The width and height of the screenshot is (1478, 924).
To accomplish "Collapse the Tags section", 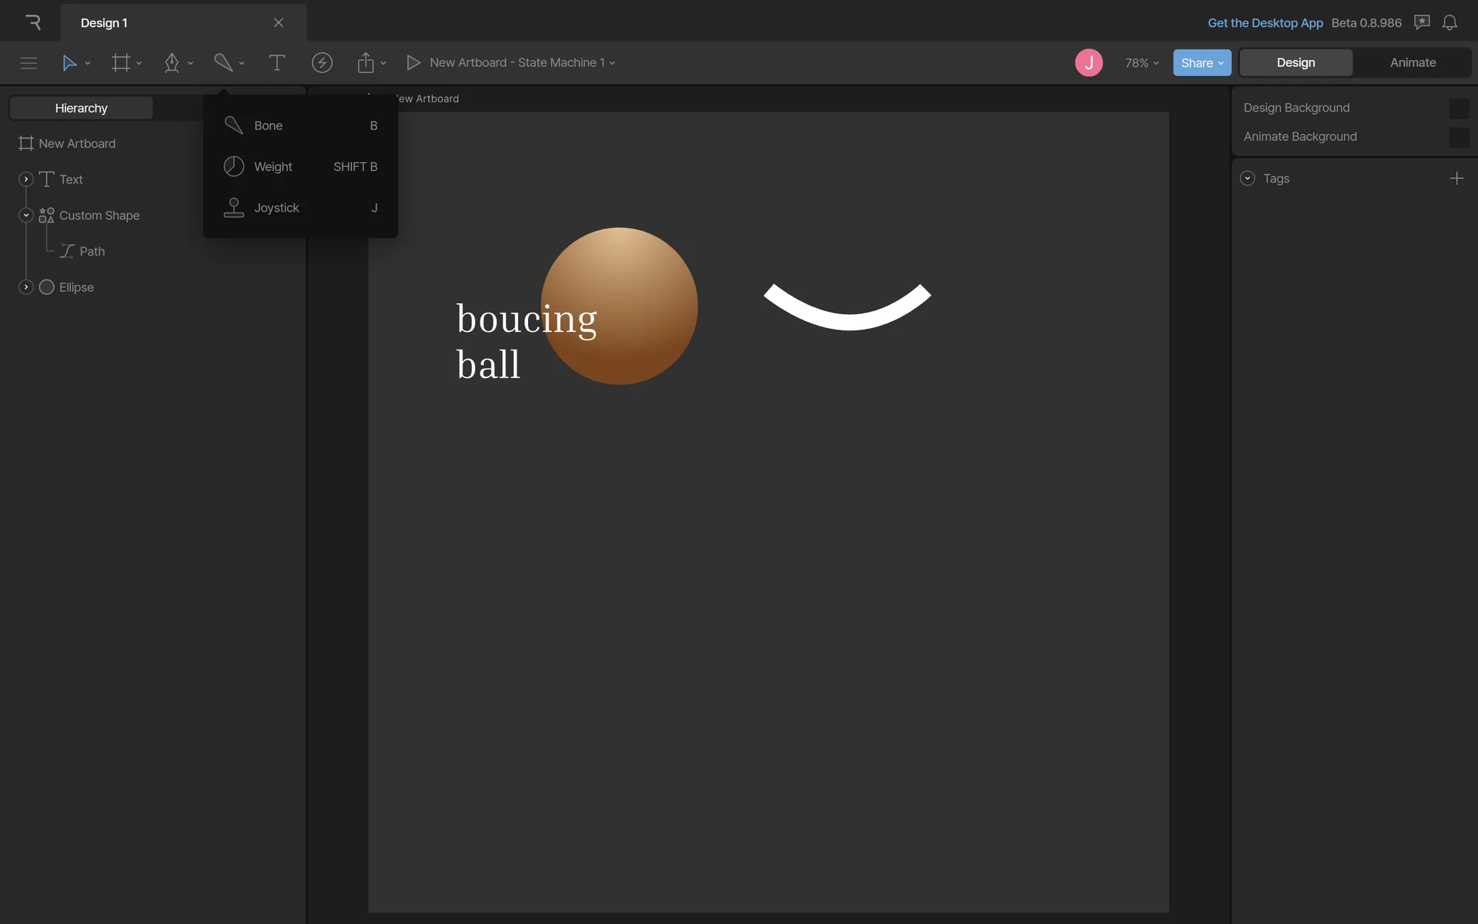I will pyautogui.click(x=1248, y=179).
